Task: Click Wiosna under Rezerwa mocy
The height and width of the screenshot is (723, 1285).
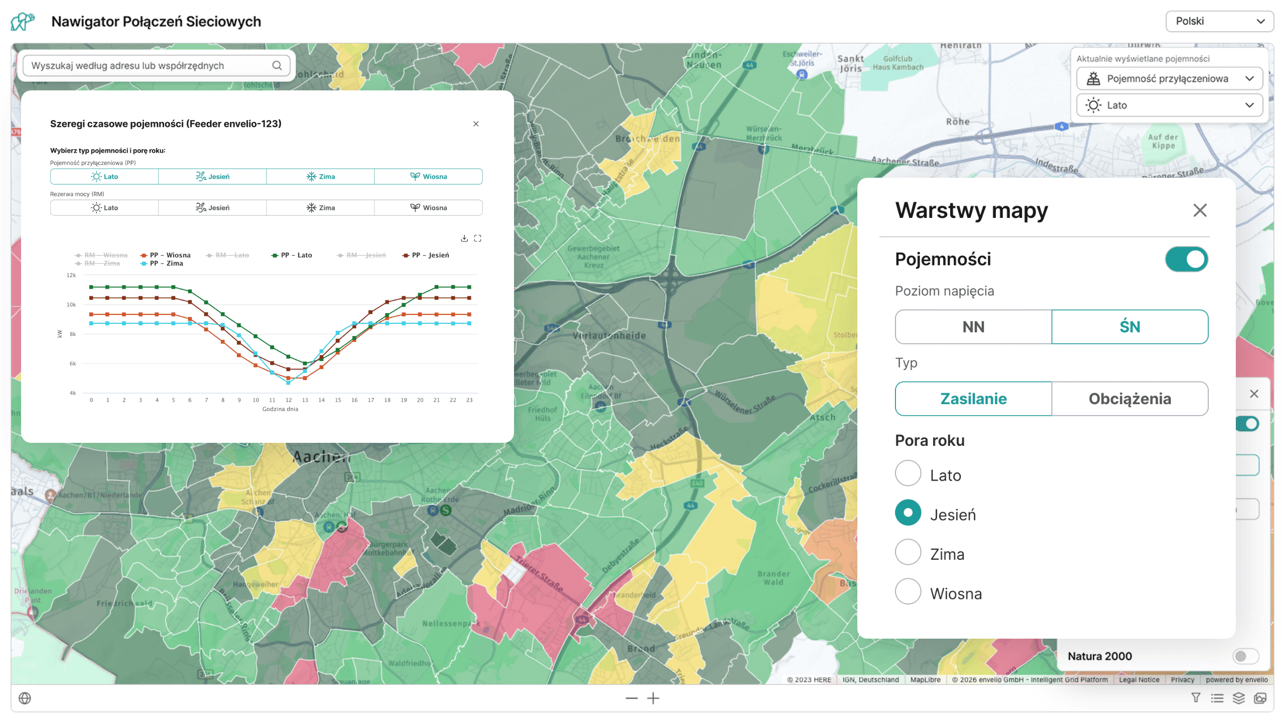Action: tap(428, 208)
